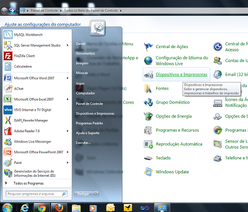Open Opções de Energia link

[x=174, y=116]
